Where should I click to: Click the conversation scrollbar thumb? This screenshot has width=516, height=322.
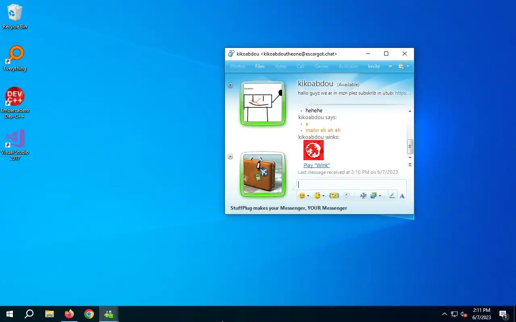pyautogui.click(x=410, y=147)
